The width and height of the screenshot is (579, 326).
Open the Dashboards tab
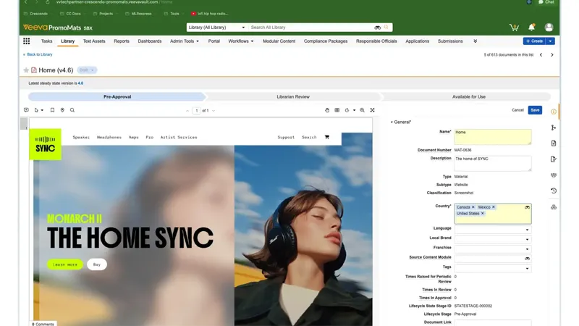pos(150,41)
